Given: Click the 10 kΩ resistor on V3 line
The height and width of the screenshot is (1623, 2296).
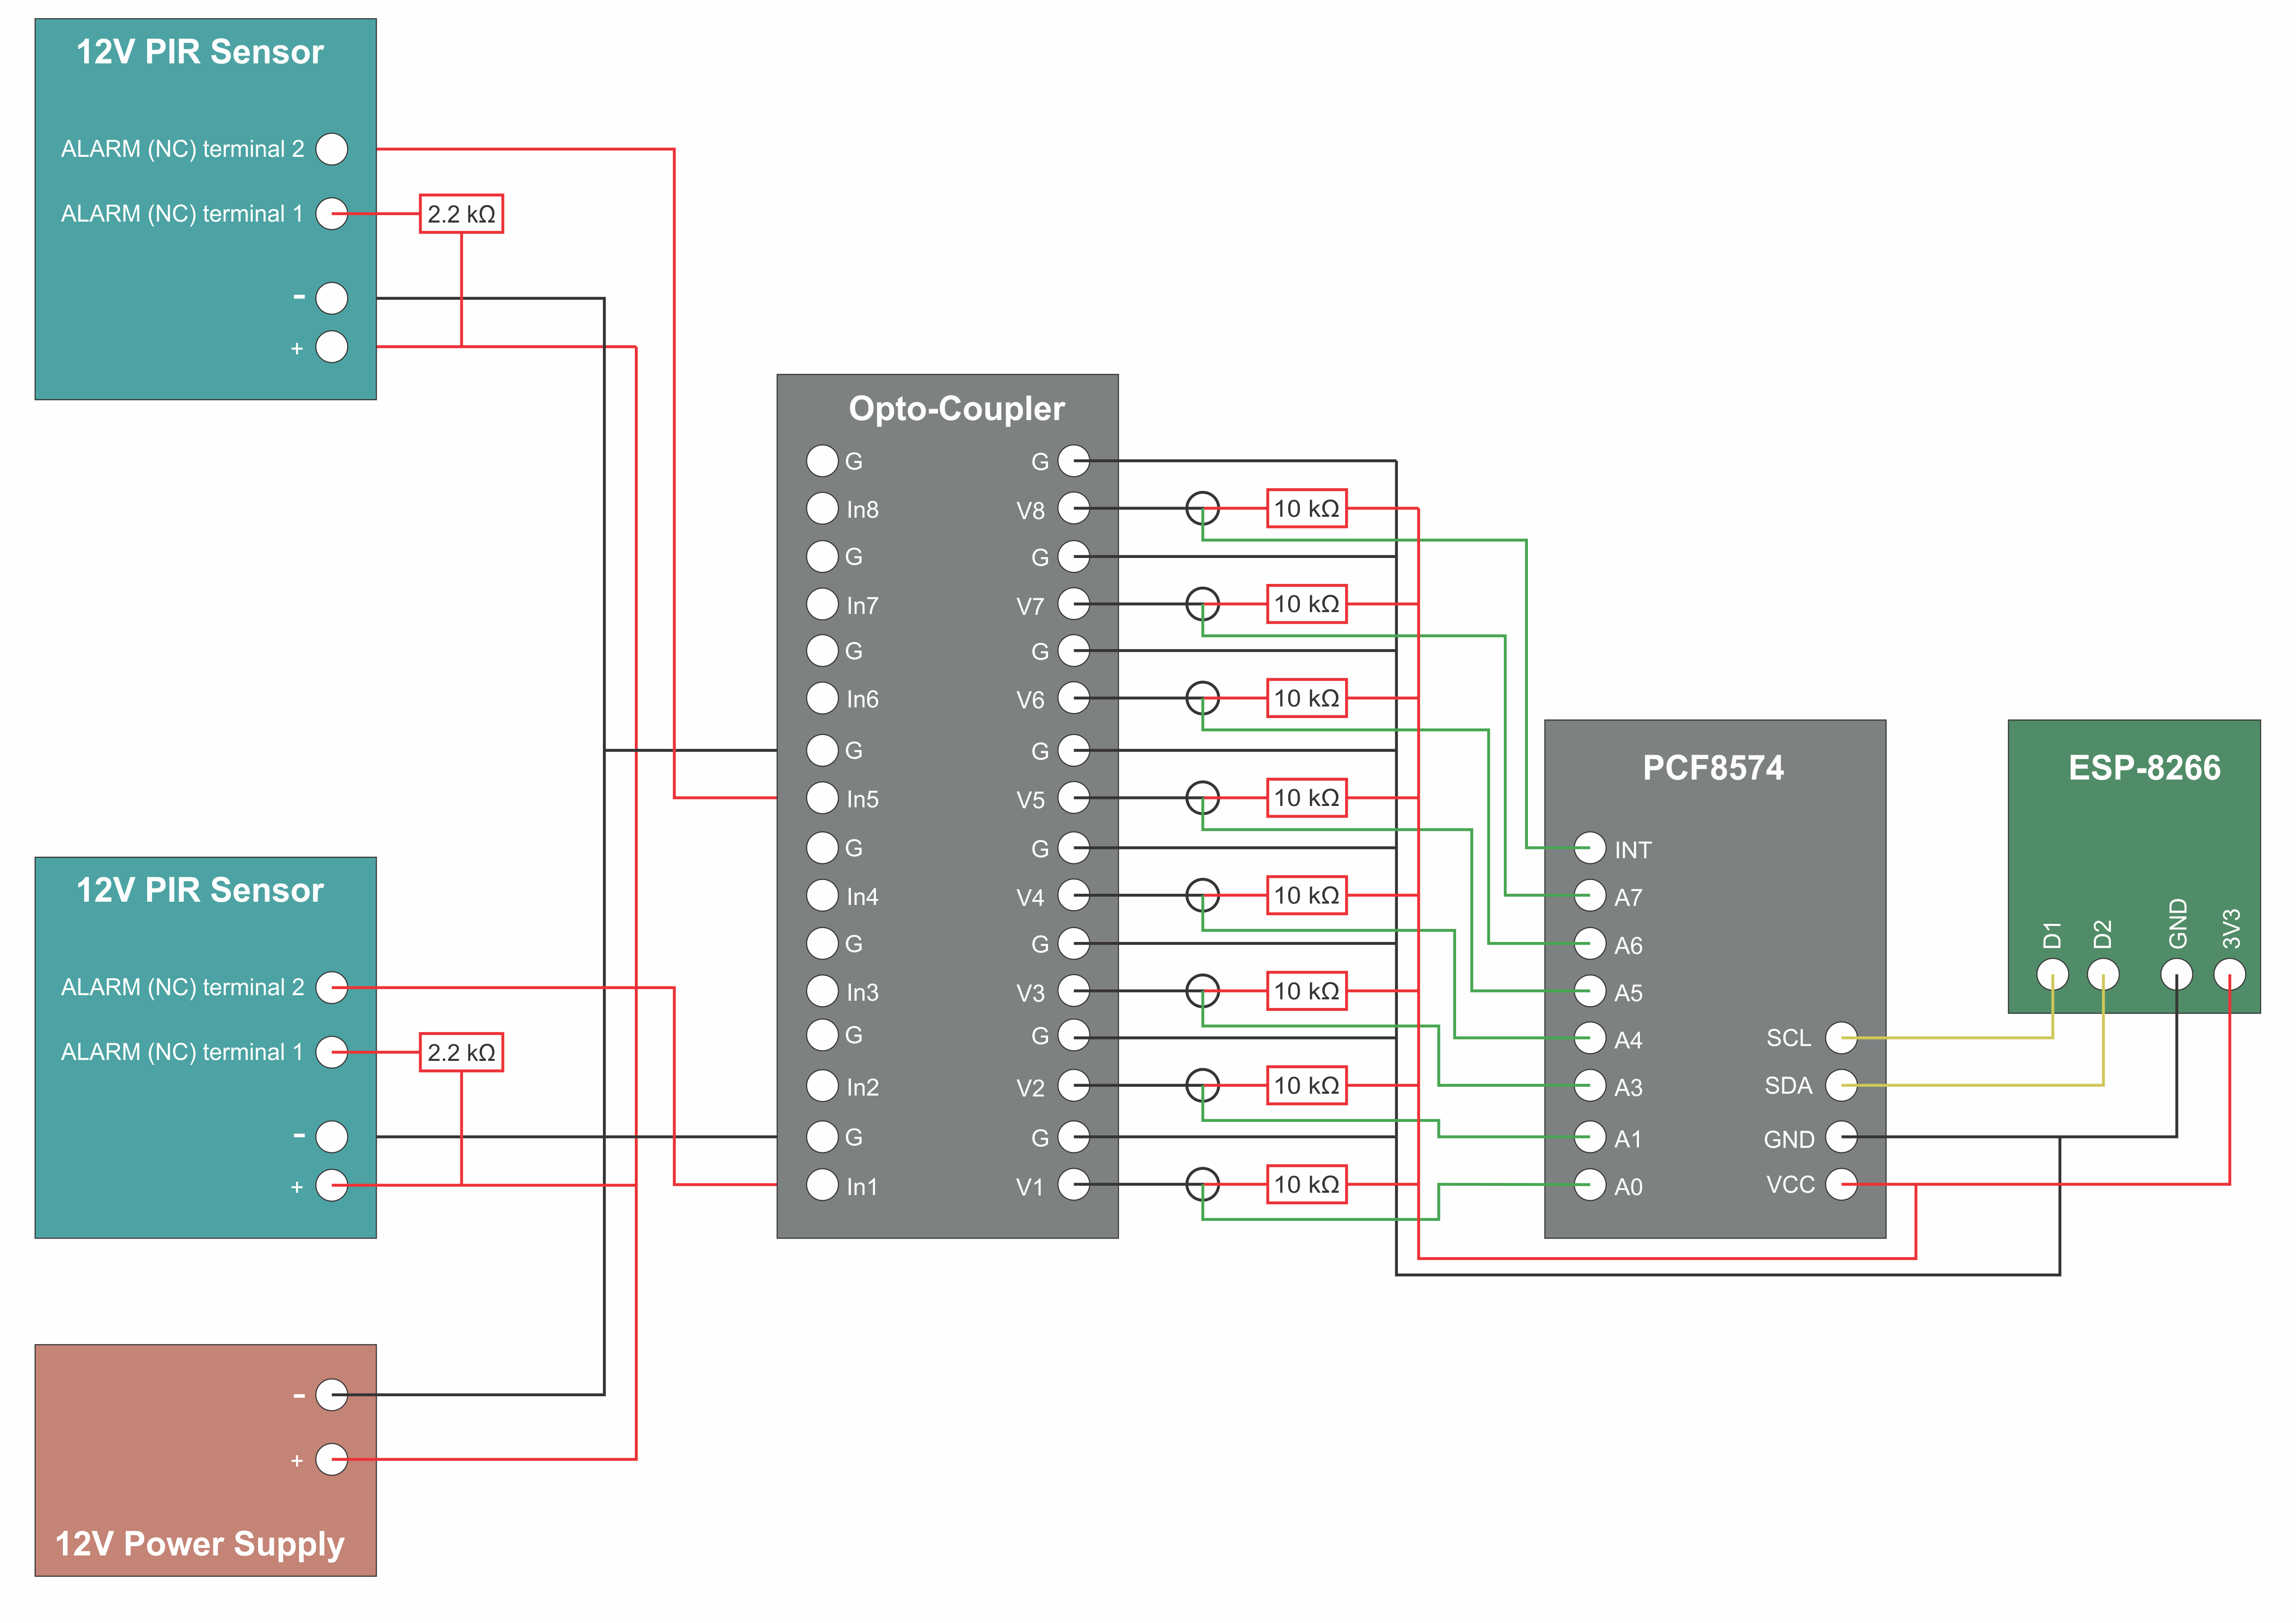Looking at the screenshot, I should tap(1307, 991).
